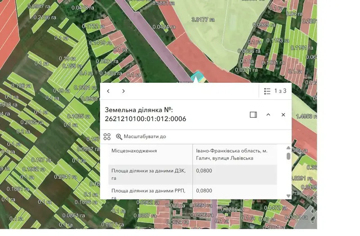
Task: Click the 0.0311 га parcel
Action: point(246,70)
